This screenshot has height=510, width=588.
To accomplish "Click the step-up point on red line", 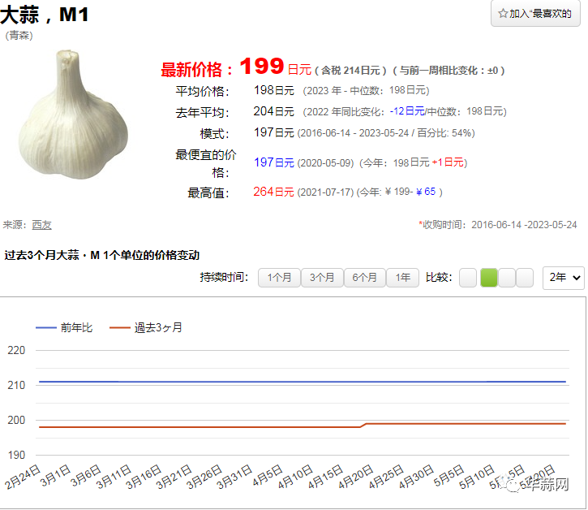I will (x=365, y=424).
